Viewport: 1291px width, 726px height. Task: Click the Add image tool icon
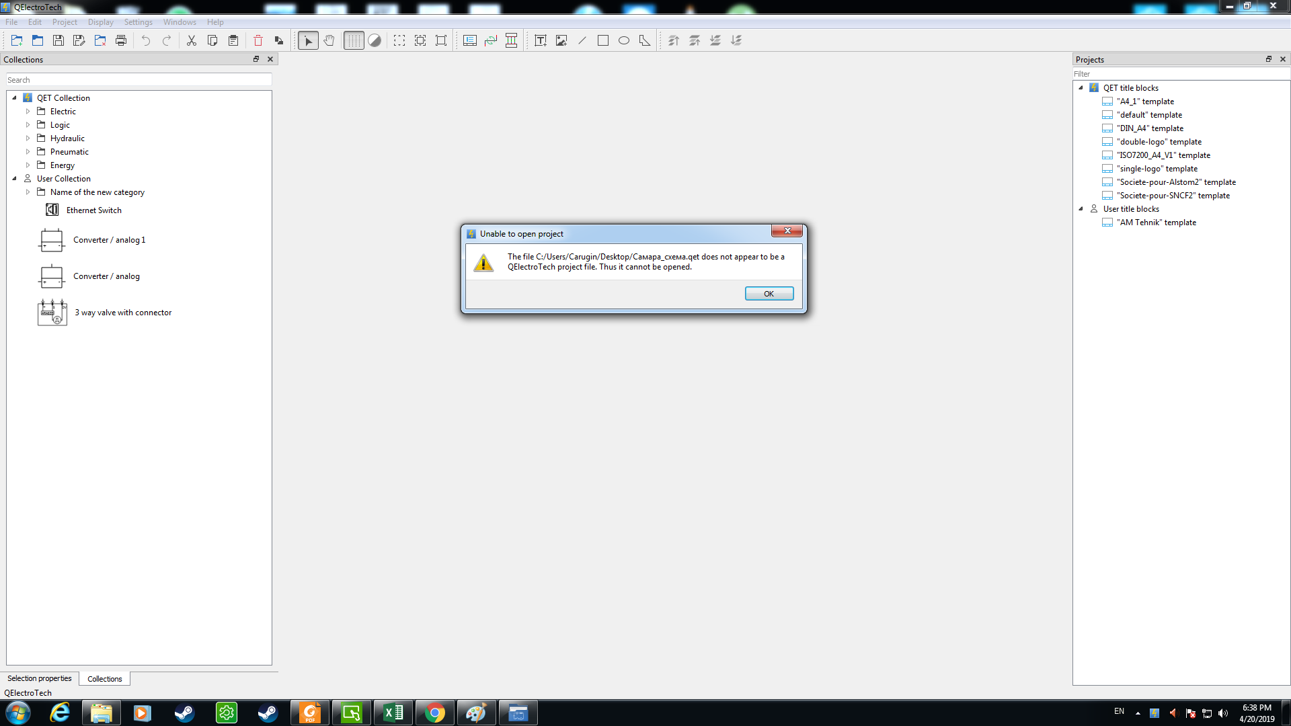pyautogui.click(x=561, y=40)
